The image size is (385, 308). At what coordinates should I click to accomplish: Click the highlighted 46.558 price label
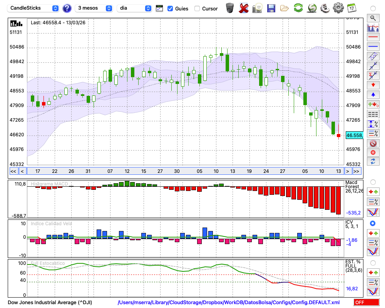(x=354, y=136)
